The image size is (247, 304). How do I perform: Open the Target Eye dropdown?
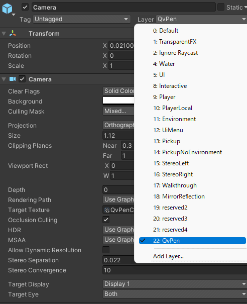[x=175, y=294]
